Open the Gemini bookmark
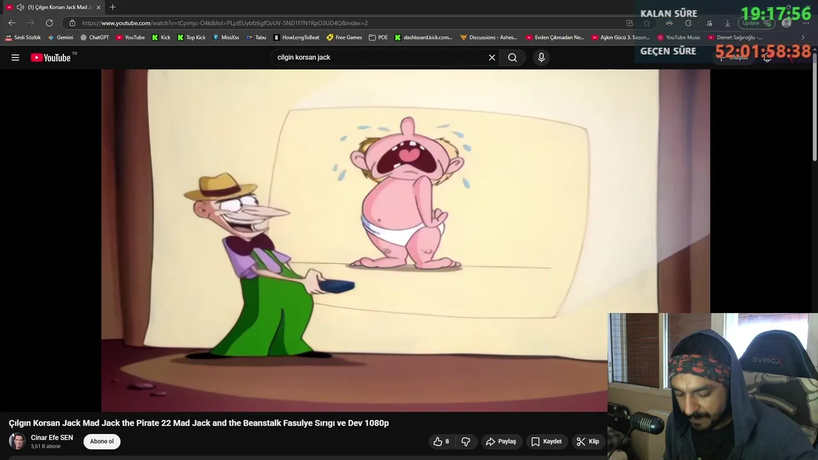 pos(61,38)
